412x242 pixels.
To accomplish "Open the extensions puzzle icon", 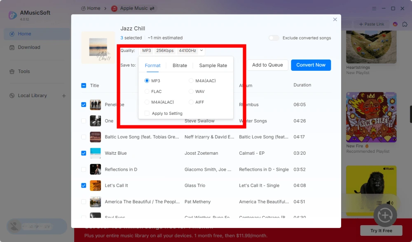I will pos(405,24).
